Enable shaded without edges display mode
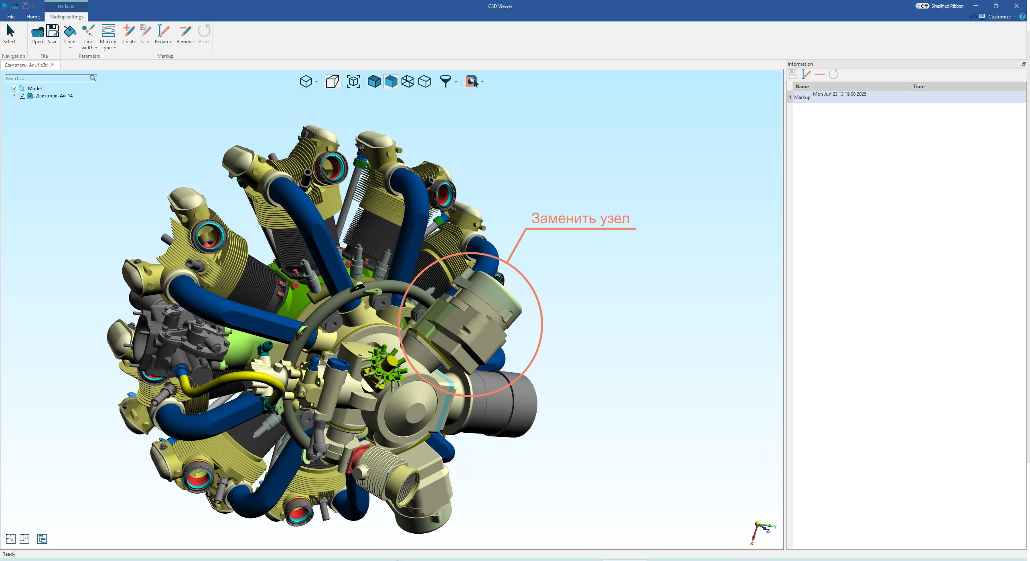Viewport: 1030px width, 561px height. (391, 82)
